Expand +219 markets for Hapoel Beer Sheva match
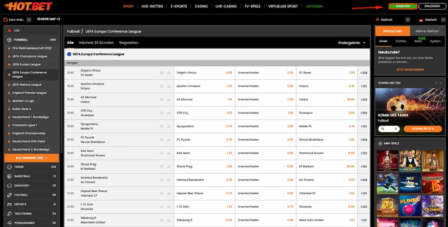 coord(364,193)
